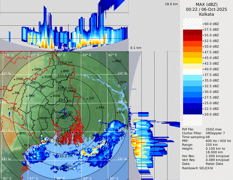Click the MNS station marker on map

[113, 61]
